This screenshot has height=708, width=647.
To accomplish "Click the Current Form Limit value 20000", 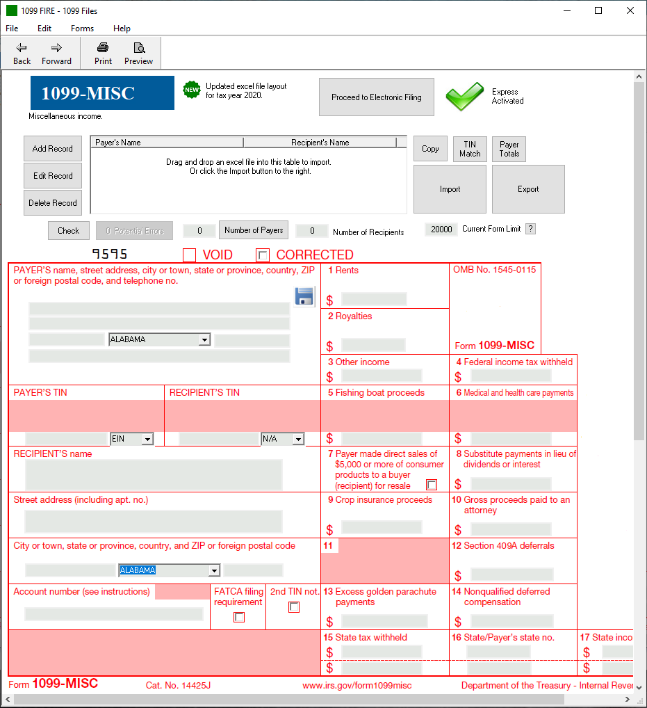I will coord(441,230).
